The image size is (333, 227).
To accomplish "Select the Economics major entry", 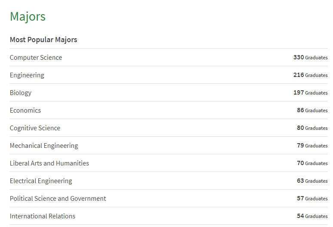I will tap(25, 110).
